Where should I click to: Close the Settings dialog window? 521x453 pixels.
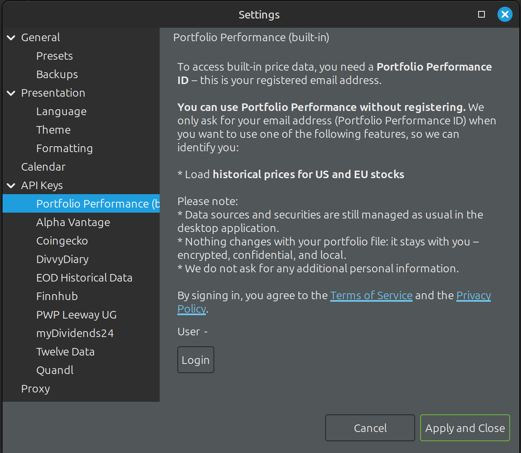505,14
